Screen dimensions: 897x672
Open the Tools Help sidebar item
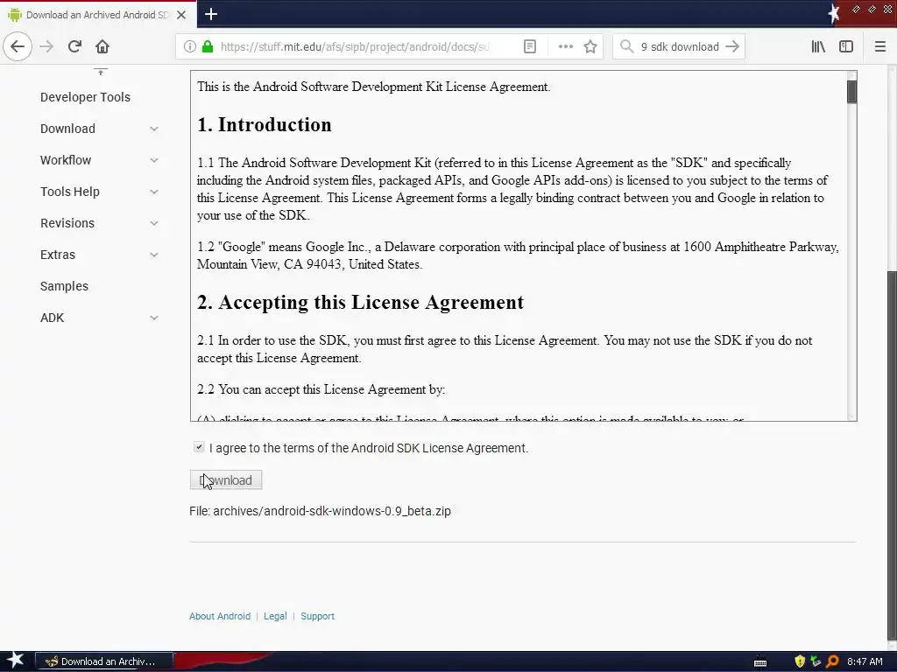point(70,192)
